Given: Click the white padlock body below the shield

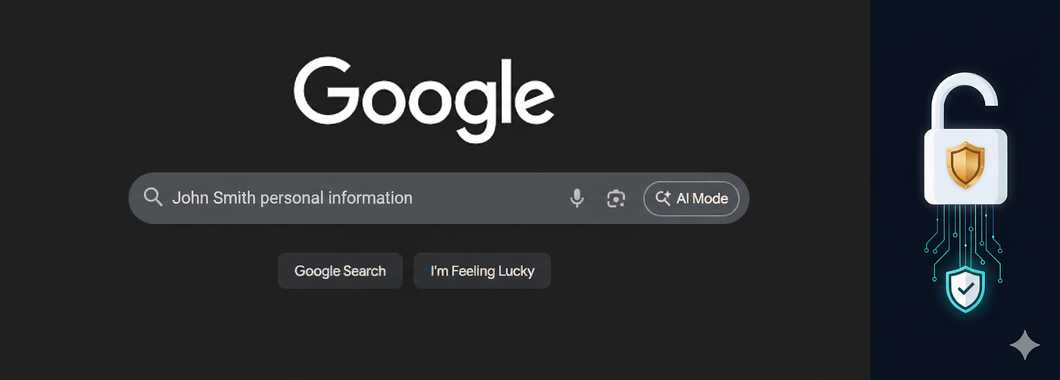Looking at the screenshot, I should pyautogui.click(x=965, y=196).
